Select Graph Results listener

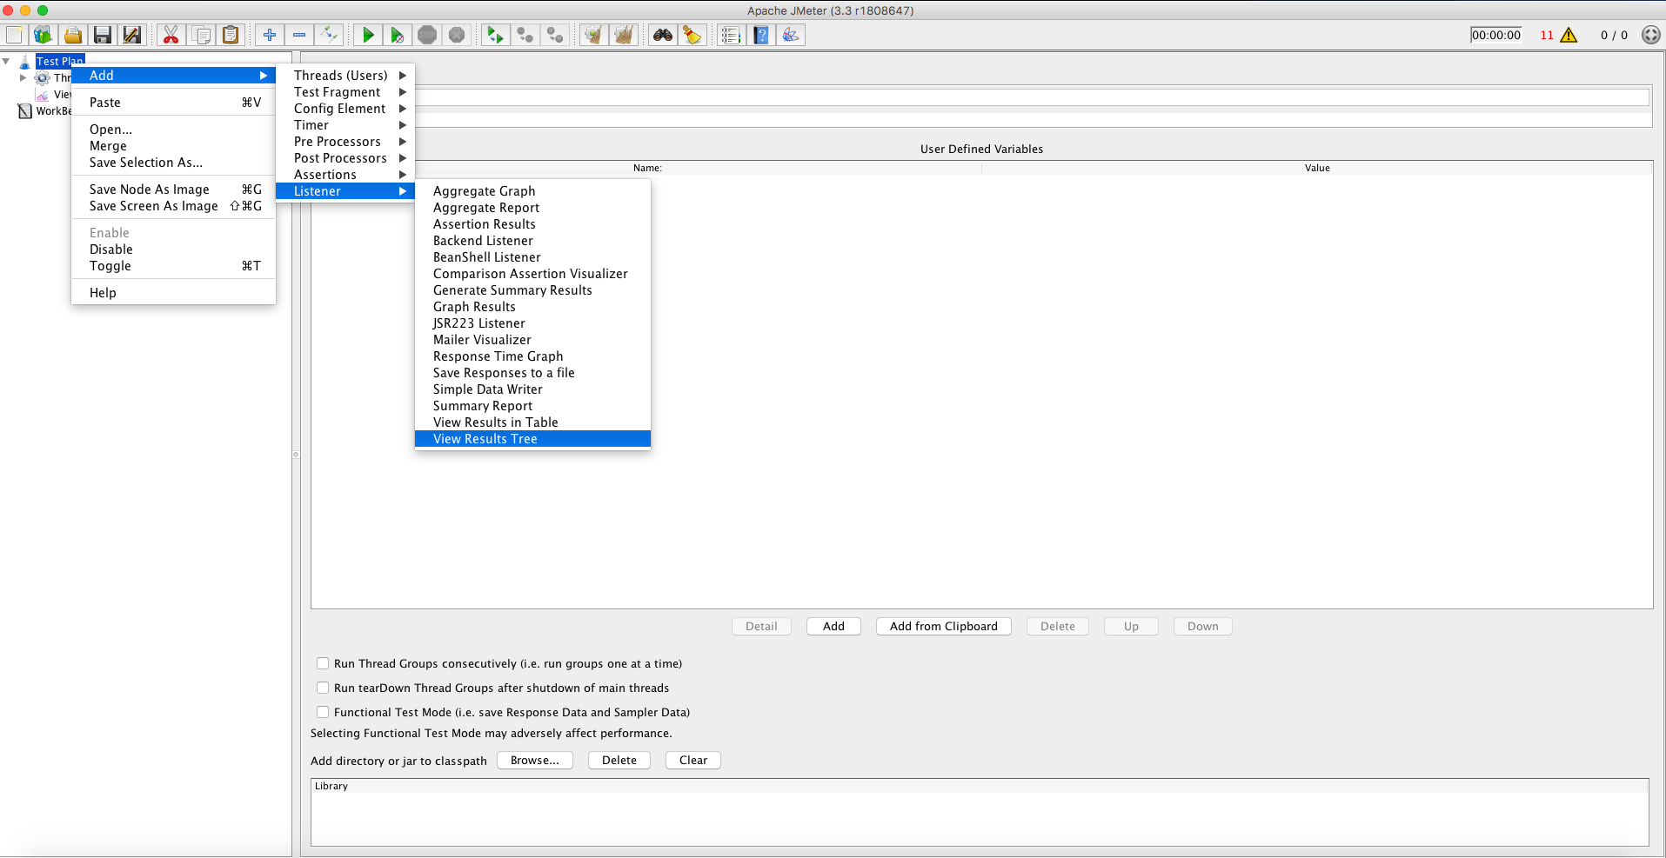[532, 307]
